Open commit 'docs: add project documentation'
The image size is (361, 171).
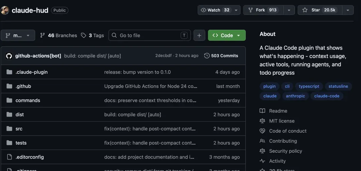[x=149, y=157]
